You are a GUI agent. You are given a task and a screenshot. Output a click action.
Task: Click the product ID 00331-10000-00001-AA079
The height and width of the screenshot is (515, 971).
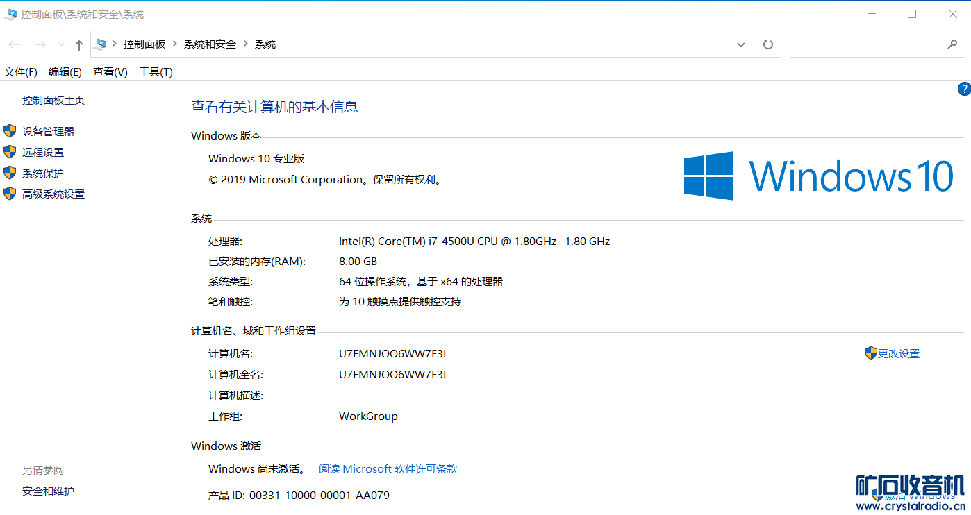(x=319, y=496)
